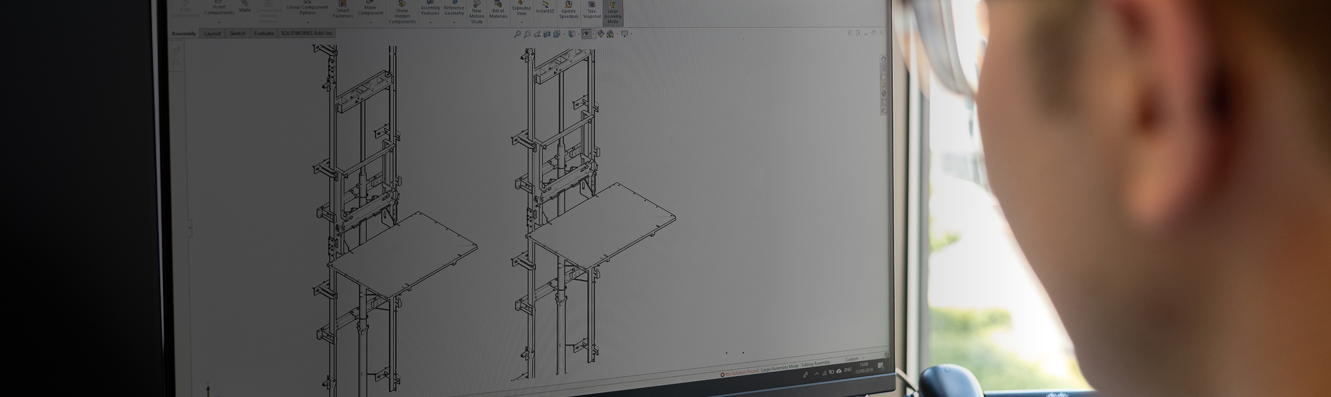Click Take Snapshot
This screenshot has height=397, width=1331.
591,10
